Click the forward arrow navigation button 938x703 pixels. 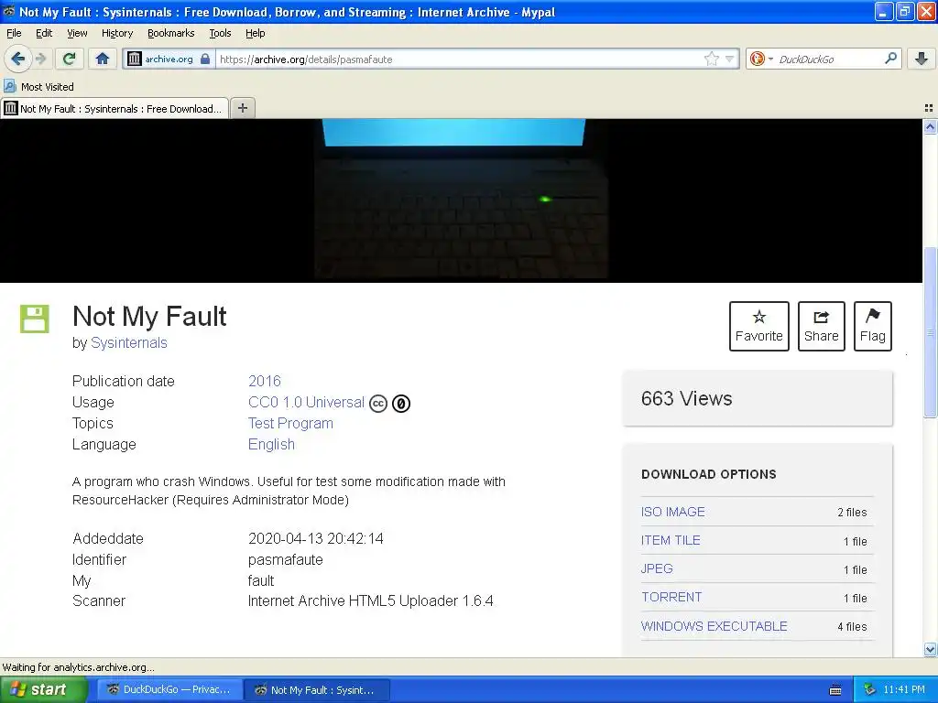pyautogui.click(x=40, y=59)
